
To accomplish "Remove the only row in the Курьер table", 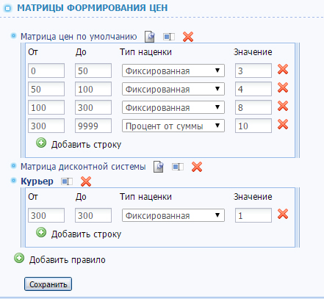I will pos(283,214).
